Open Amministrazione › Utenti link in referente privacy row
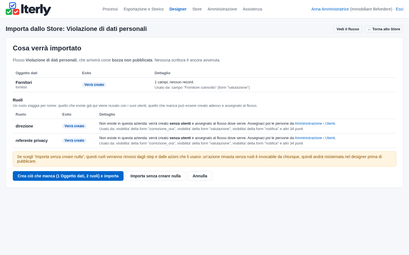The height and width of the screenshot is (255, 409). tap(315, 138)
